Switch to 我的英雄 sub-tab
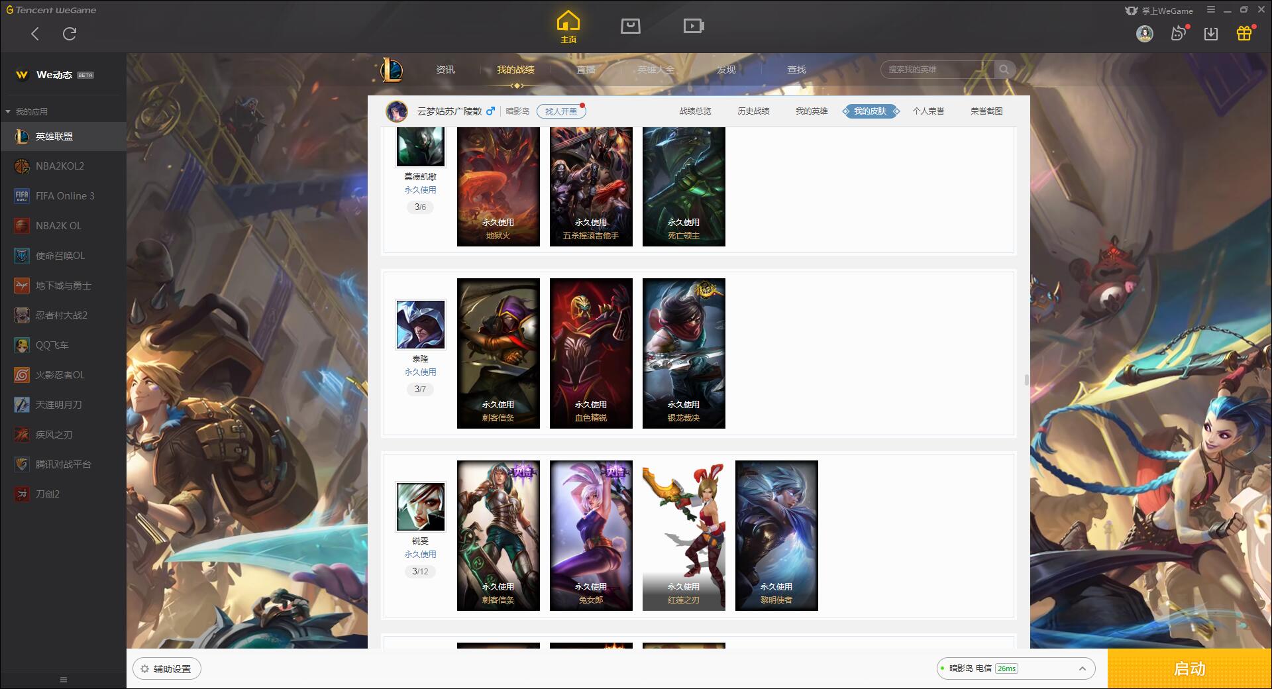The width and height of the screenshot is (1272, 689). (x=812, y=111)
